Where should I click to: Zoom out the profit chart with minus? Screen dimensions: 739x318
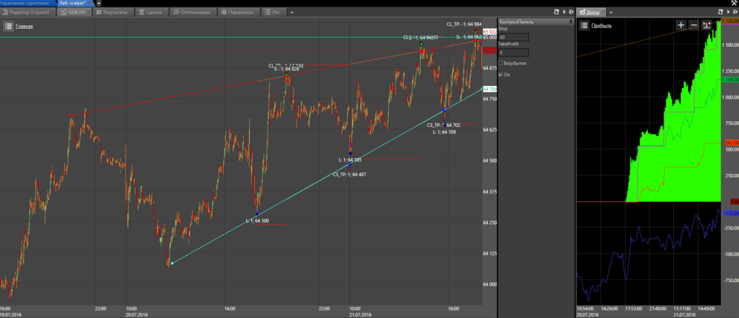click(694, 25)
